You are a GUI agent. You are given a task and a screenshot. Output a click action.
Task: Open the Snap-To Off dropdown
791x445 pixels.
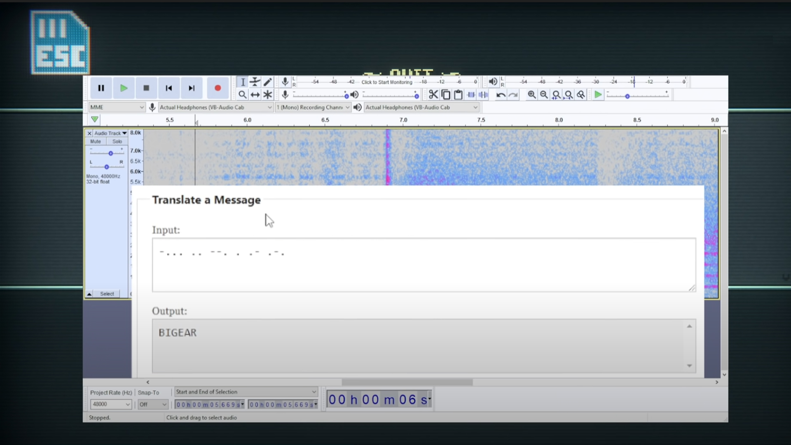tap(153, 404)
